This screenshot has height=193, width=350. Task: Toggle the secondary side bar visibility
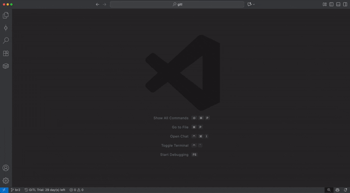click(x=345, y=4)
